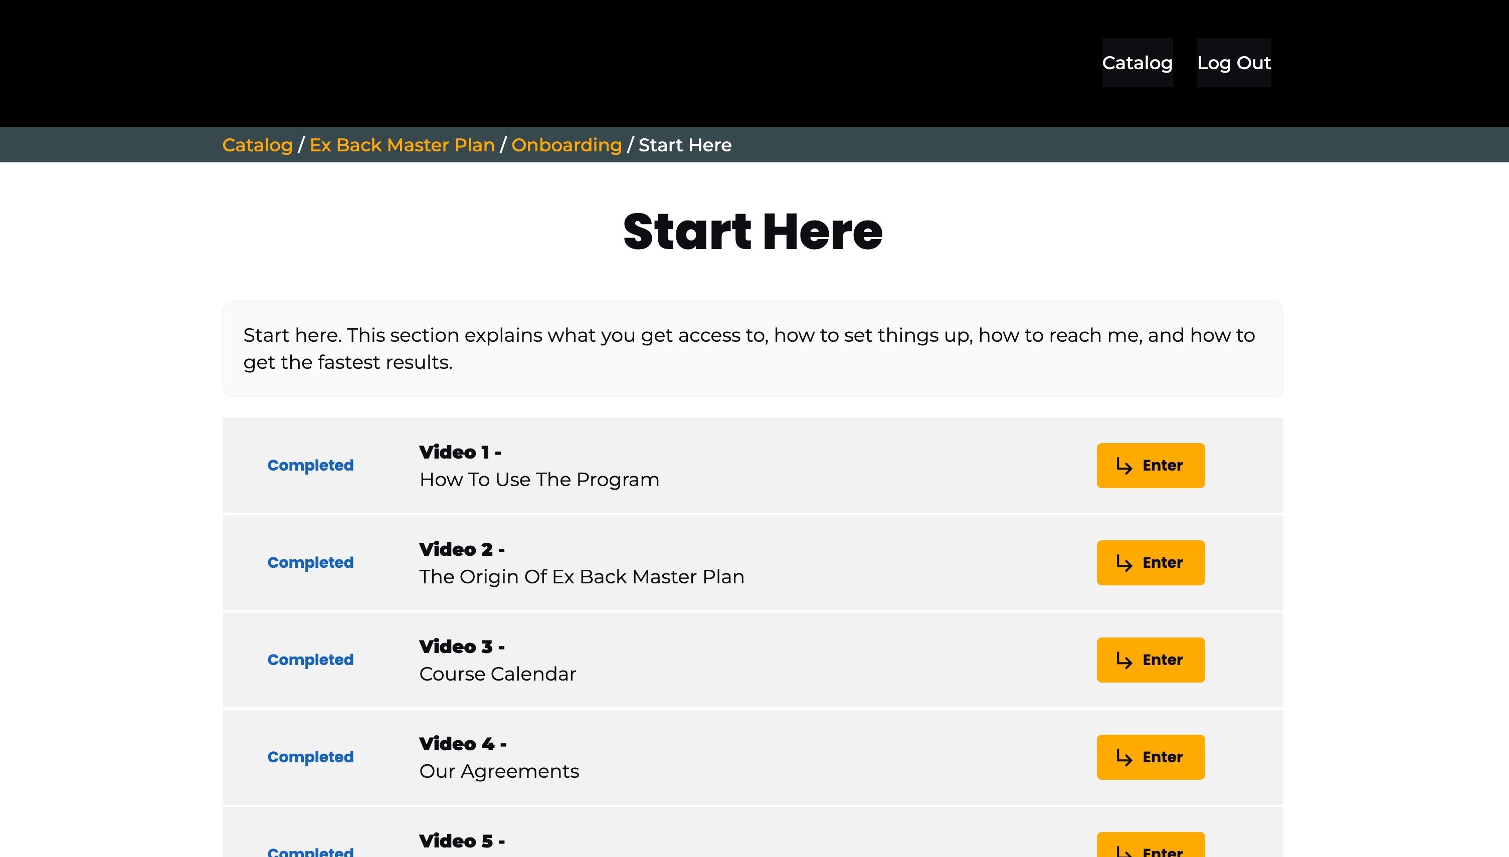This screenshot has width=1509, height=857.
Task: Select the Video 2 lesson title
Action: (x=581, y=576)
